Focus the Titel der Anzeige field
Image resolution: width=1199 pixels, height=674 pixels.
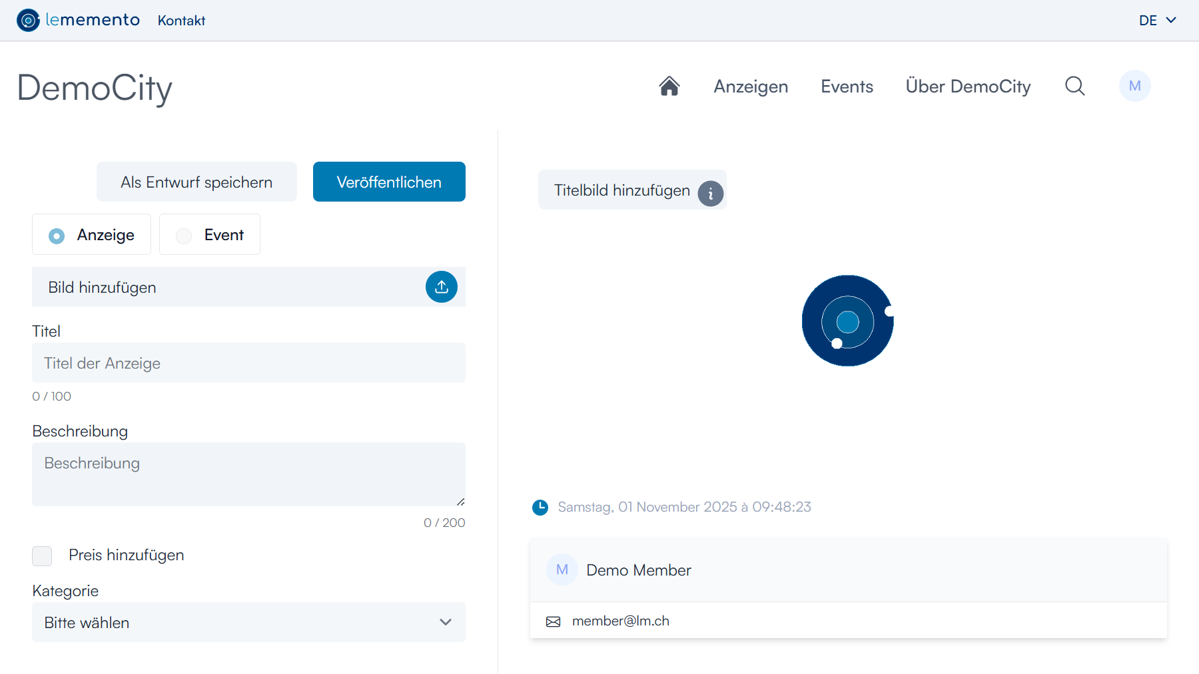coord(248,363)
